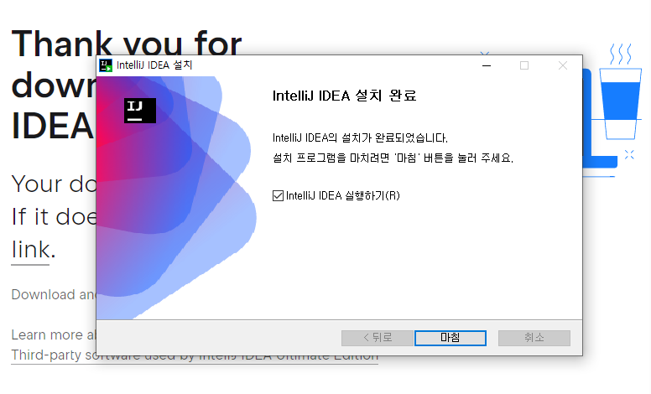
Task: Click the instruction line mentioning the '마침' 버튼
Action: [393, 158]
